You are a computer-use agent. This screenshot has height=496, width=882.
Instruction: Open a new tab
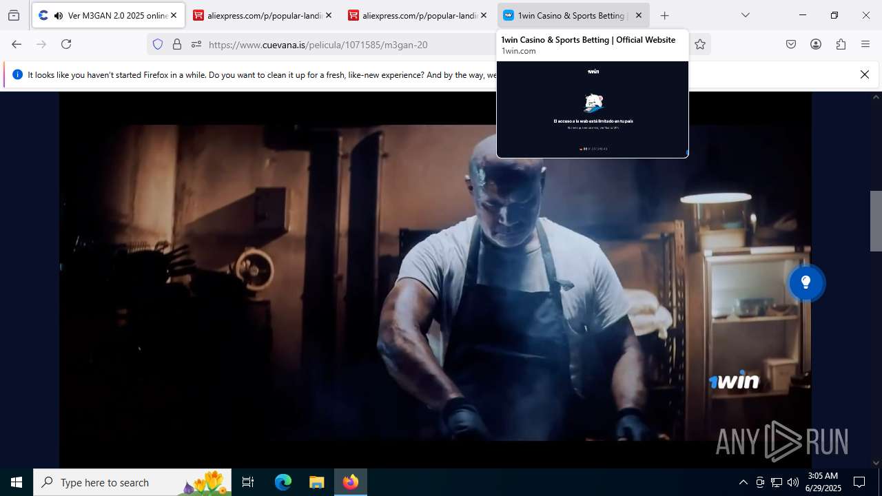coord(664,15)
